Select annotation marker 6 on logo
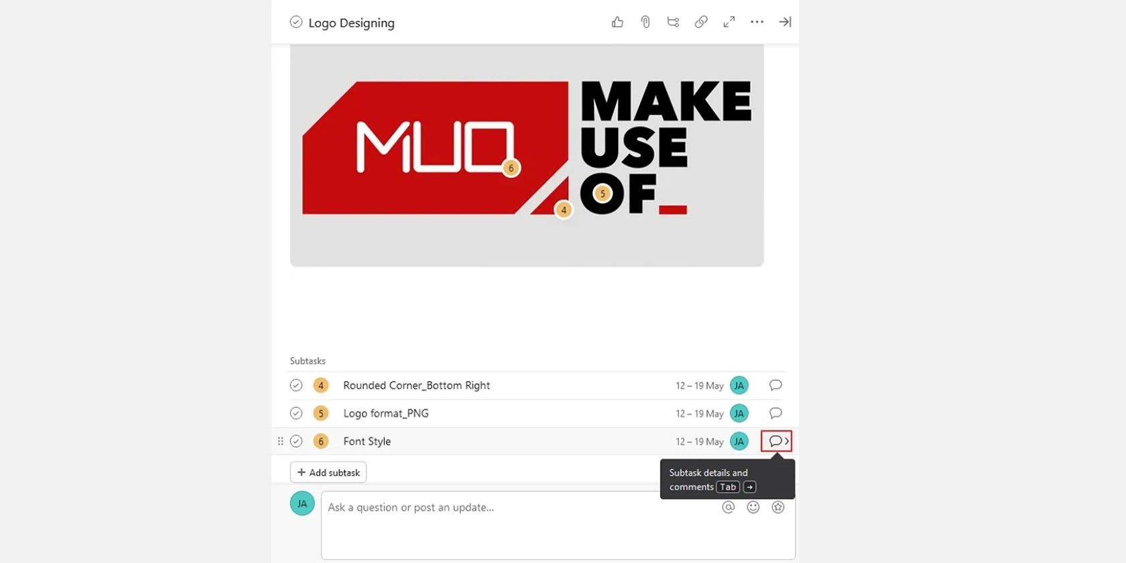Image resolution: width=1126 pixels, height=563 pixels. (511, 168)
